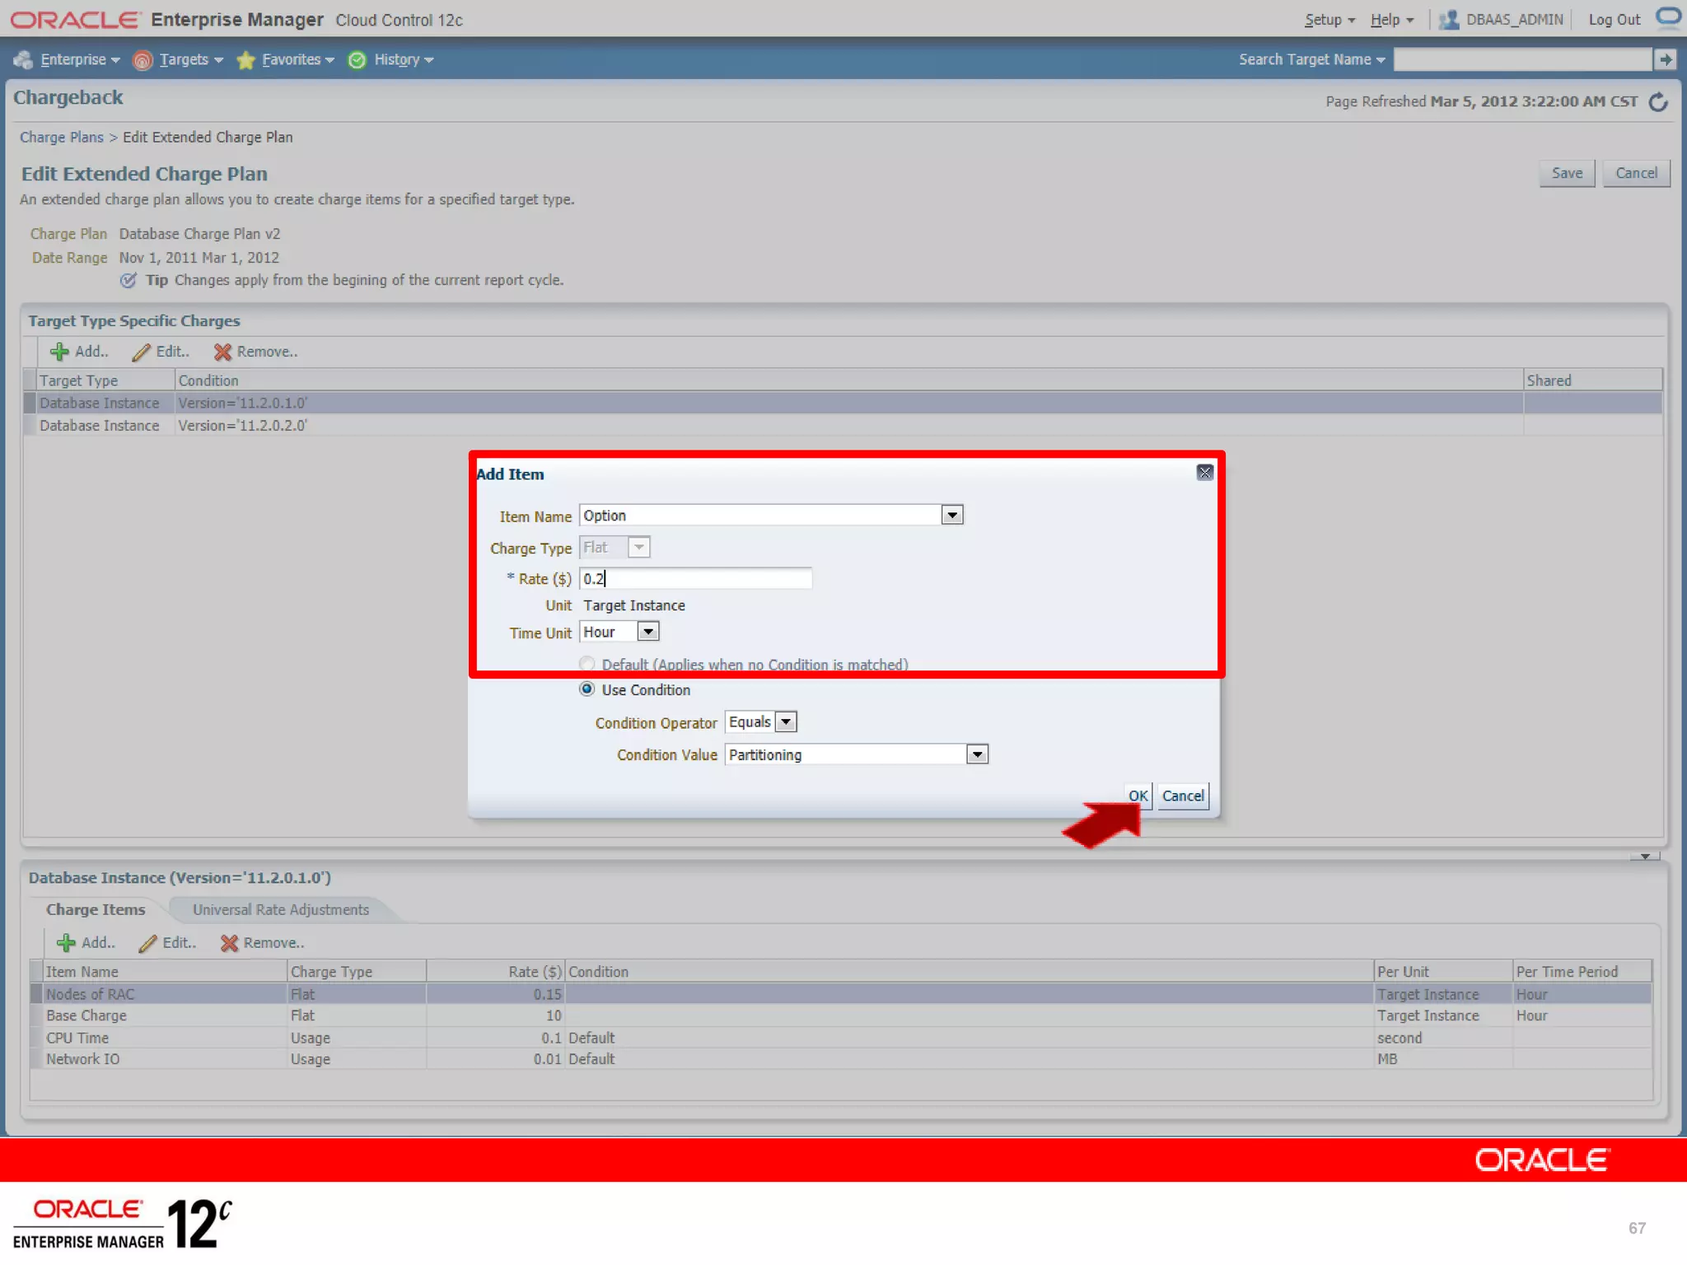Viewport: 1687px width, 1265px height.
Task: Click the page refresh icon
Action: click(1658, 102)
